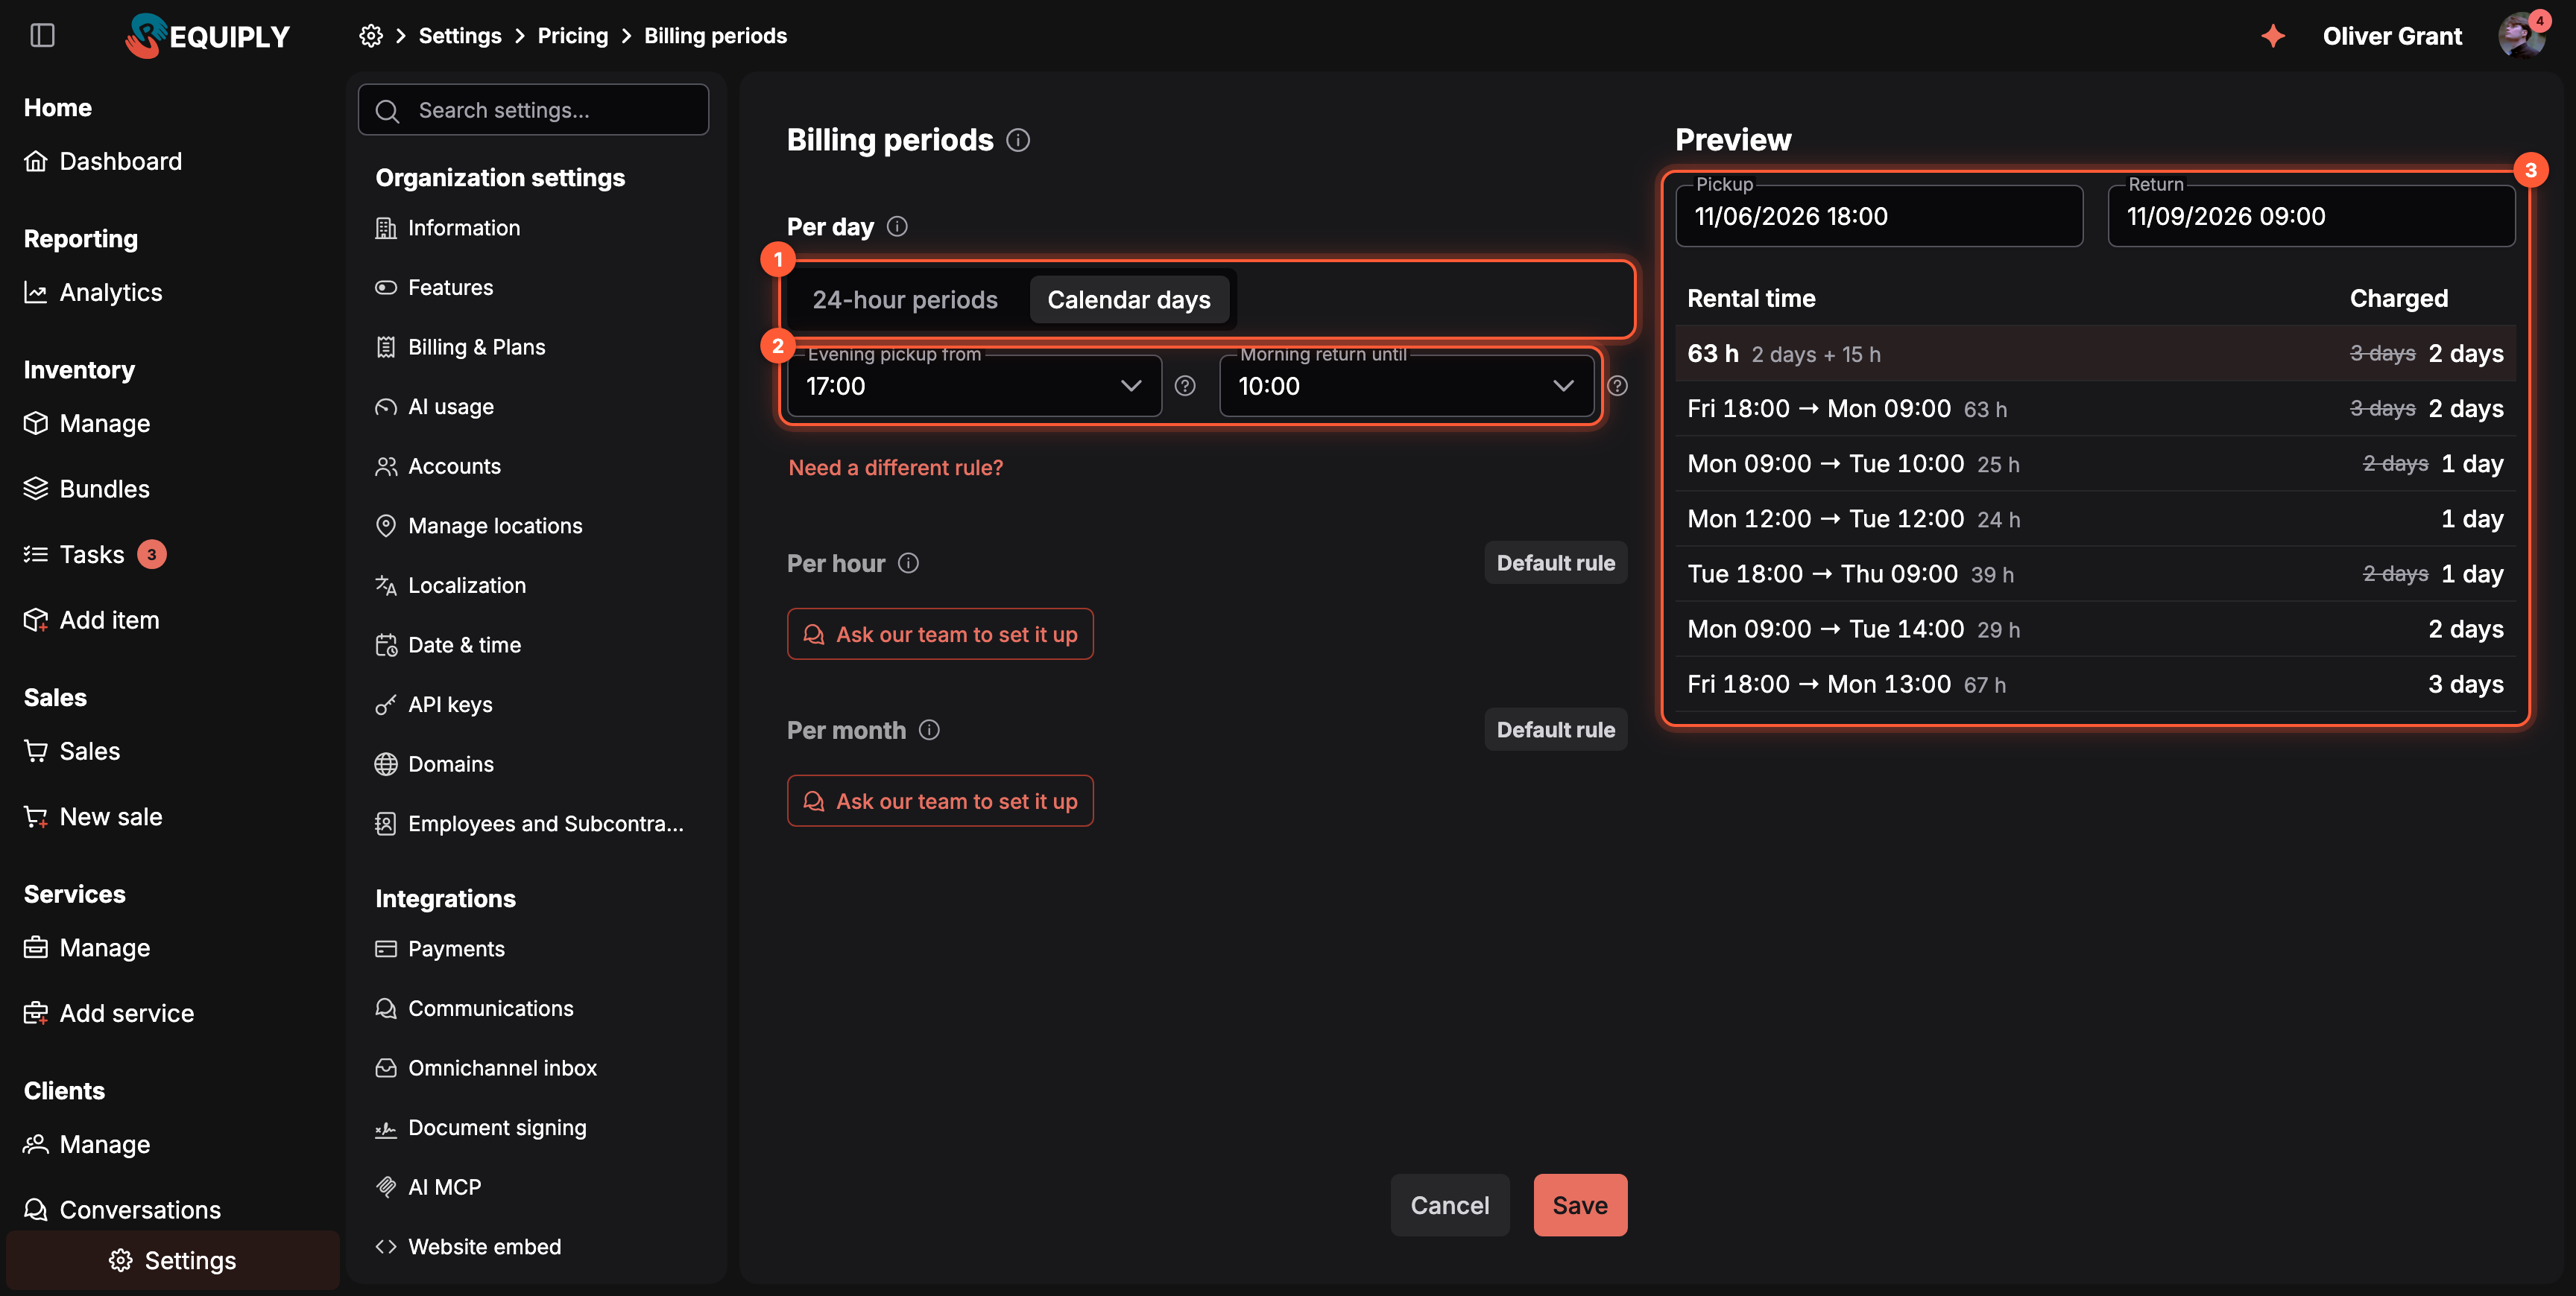Click the info icon next to Per hour

[x=908, y=564]
